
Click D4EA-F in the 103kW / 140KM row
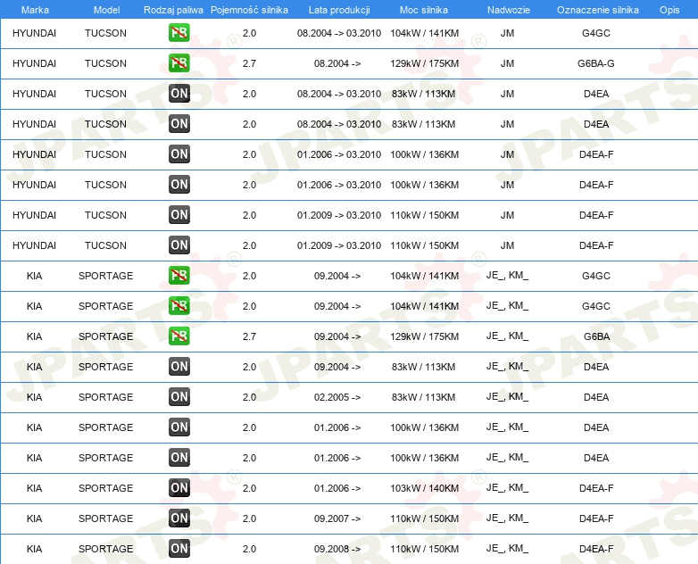point(596,488)
